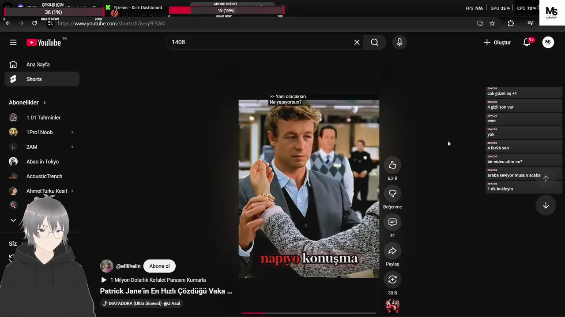Expand more subscriptions with down chevron
This screenshot has width=565, height=317.
13,220
